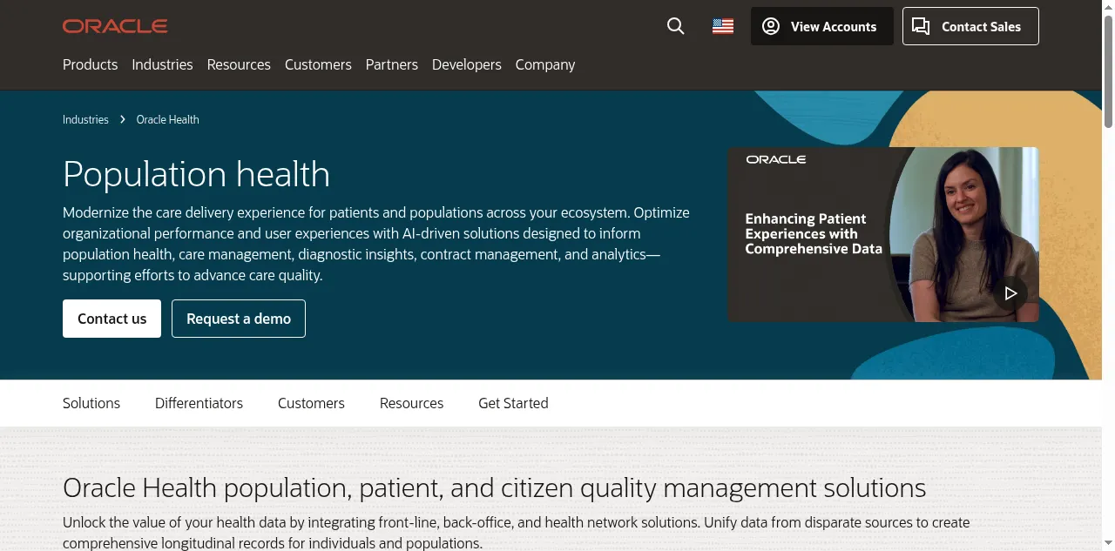Open the Products menu
Screen dimensions: 1115x551
coord(90,64)
